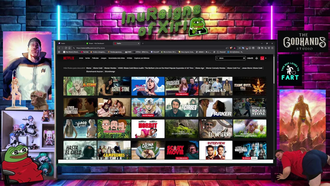This screenshot has height=186, width=330.
Task: Reload the Netflix page
Action: point(66,48)
